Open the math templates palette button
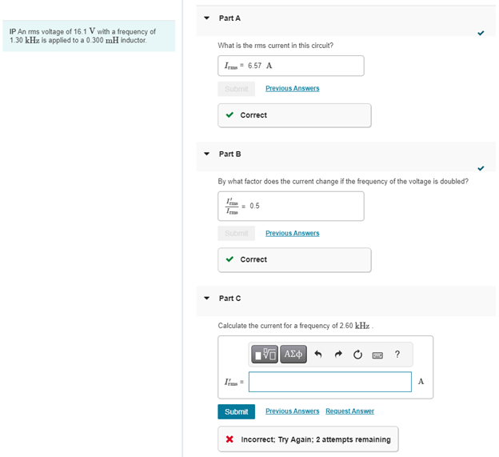499x457 pixels. pyautogui.click(x=265, y=354)
